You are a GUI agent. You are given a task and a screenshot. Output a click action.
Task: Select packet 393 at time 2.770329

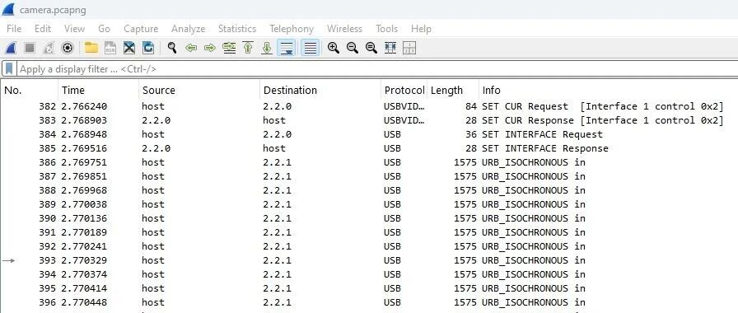click(x=369, y=260)
